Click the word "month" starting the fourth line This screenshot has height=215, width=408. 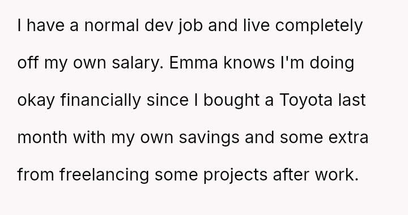point(42,137)
